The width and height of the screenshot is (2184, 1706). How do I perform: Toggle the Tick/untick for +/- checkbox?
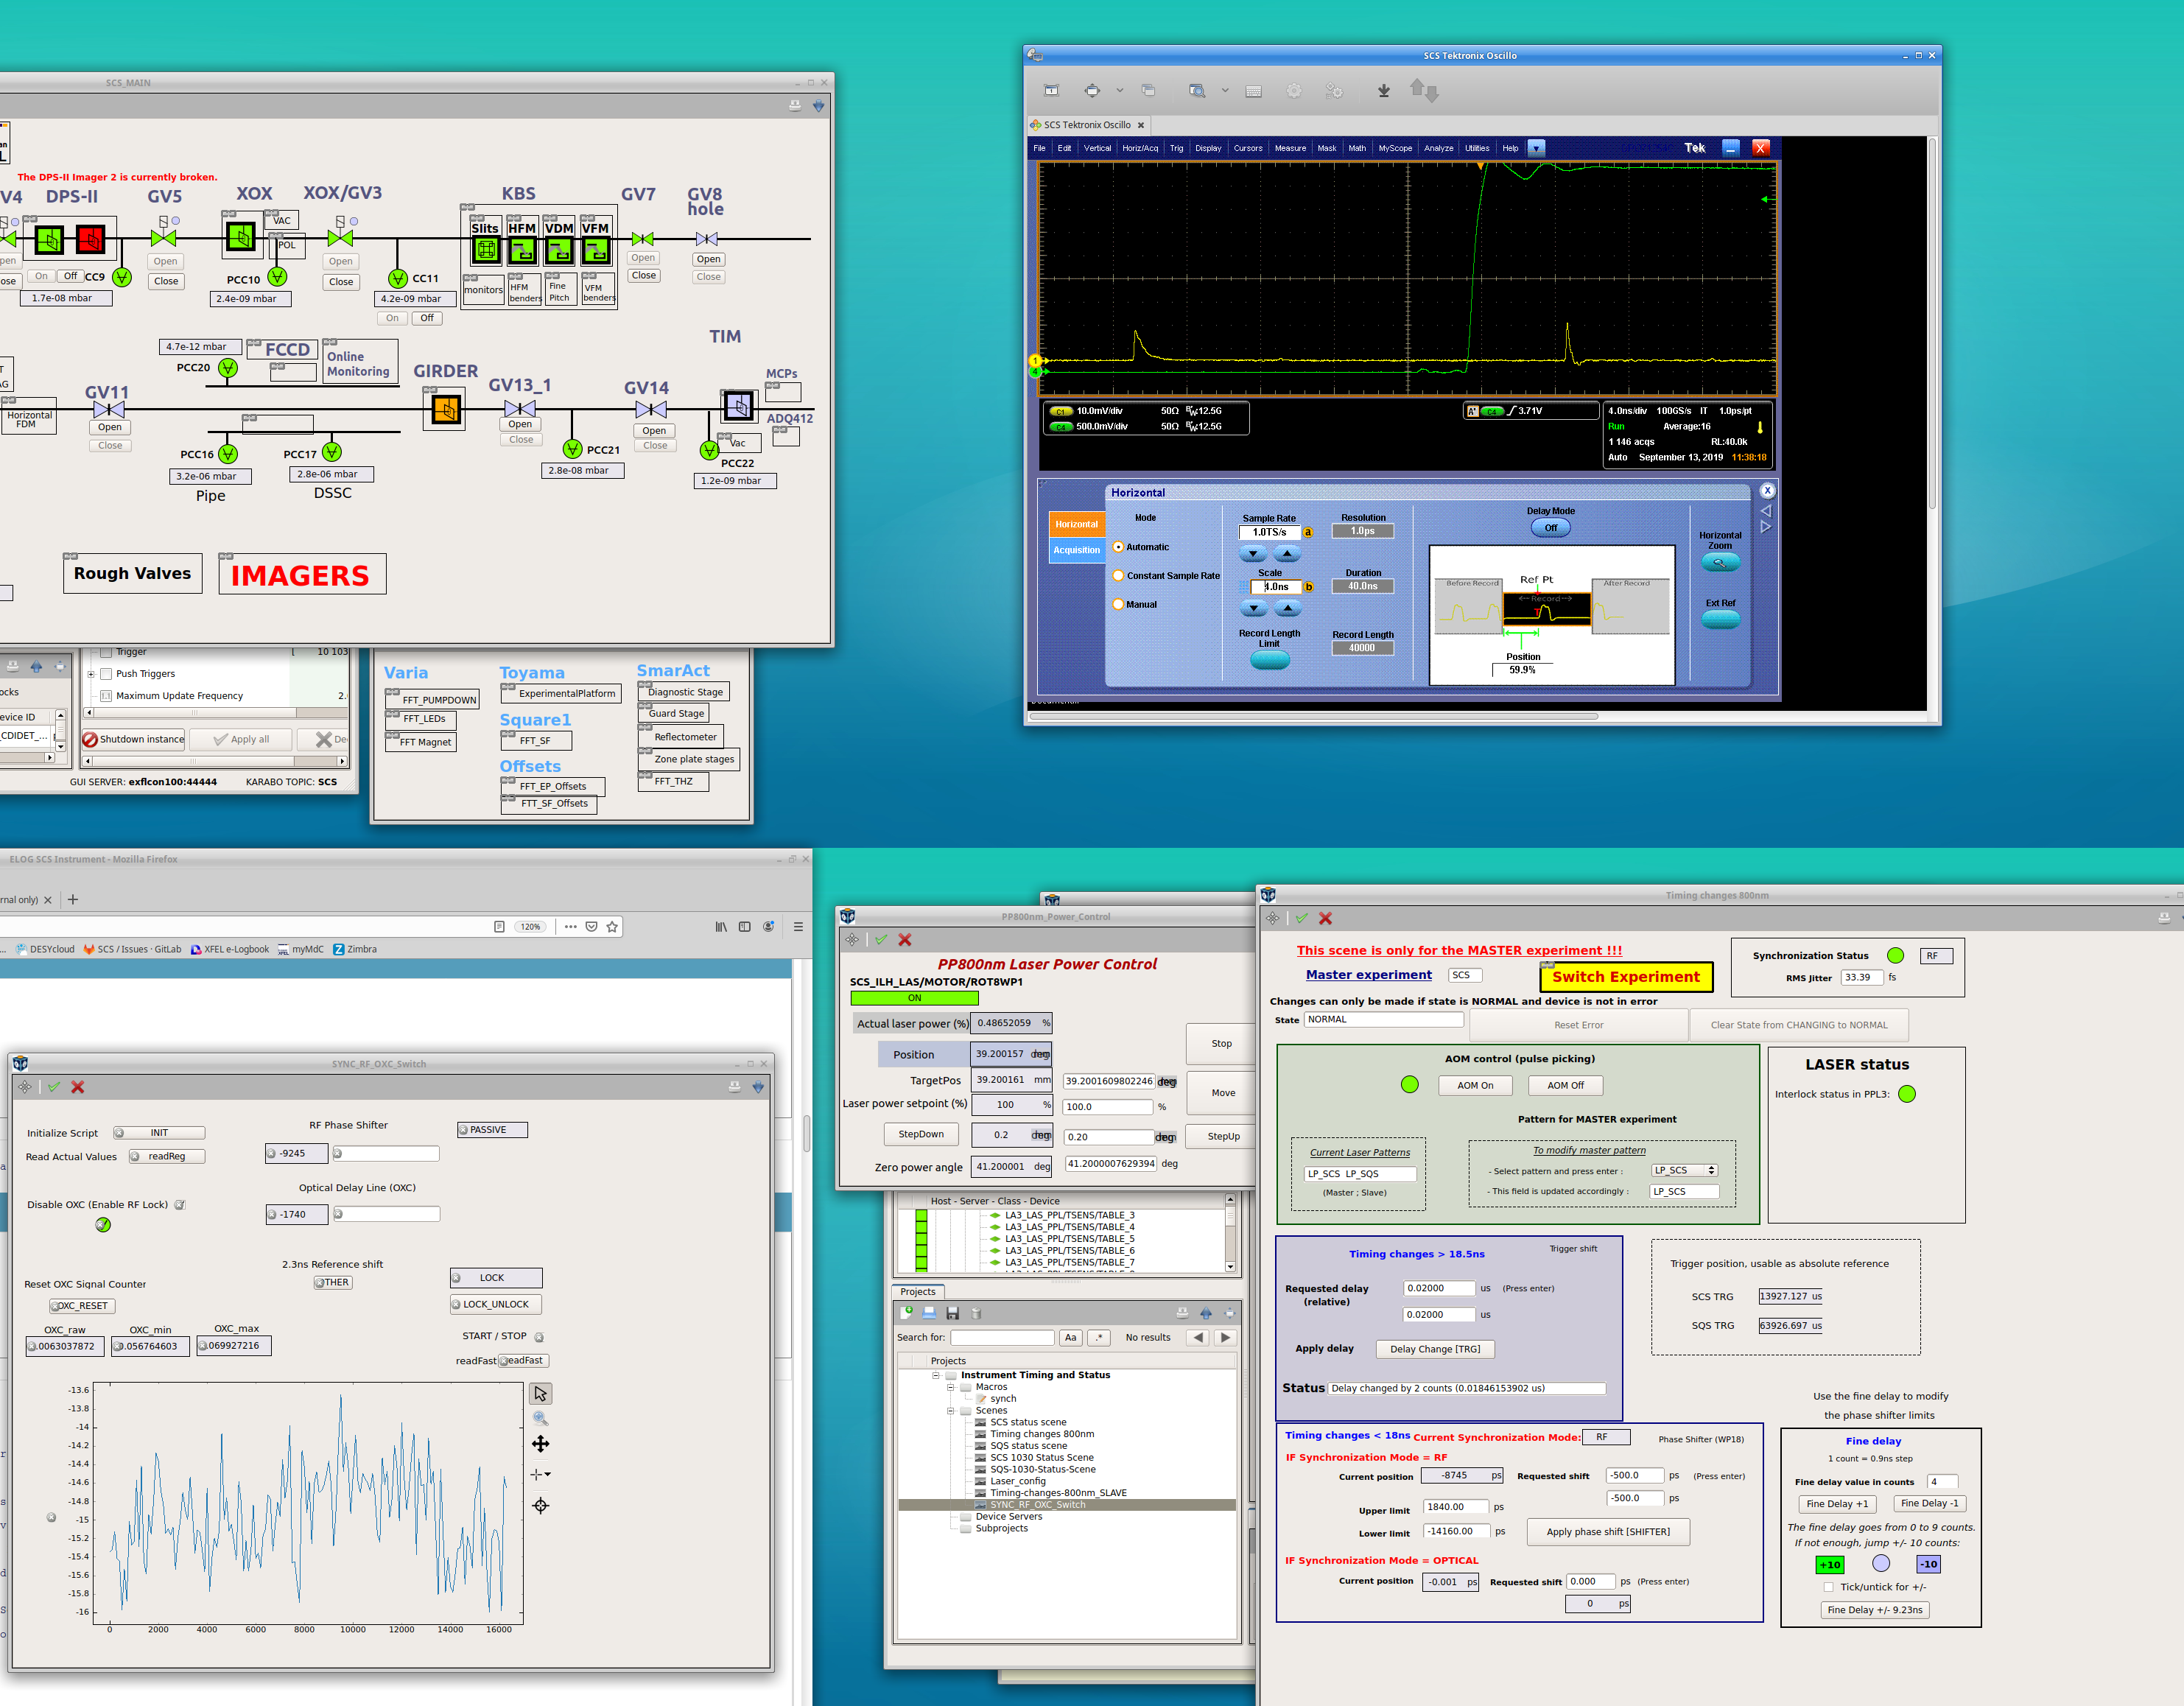click(x=1829, y=1588)
